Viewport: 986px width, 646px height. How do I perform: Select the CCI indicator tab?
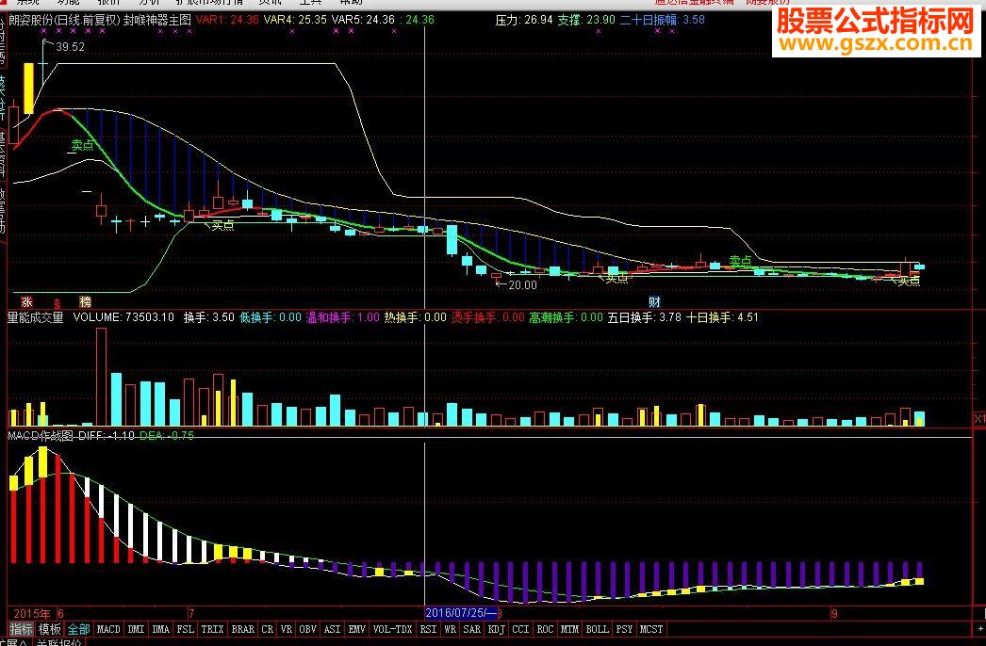click(520, 629)
